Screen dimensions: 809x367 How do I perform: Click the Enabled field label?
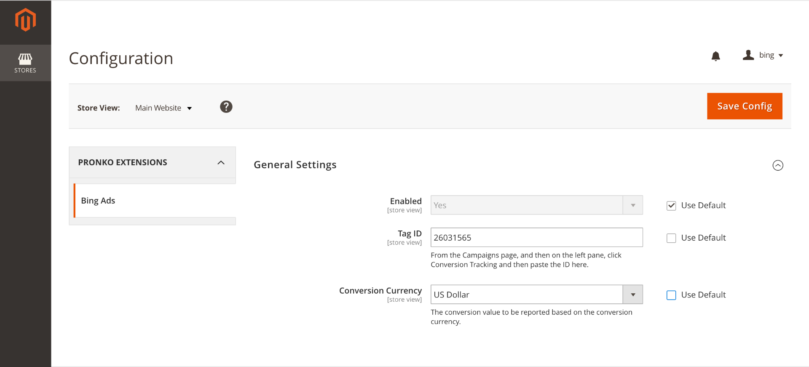point(406,201)
